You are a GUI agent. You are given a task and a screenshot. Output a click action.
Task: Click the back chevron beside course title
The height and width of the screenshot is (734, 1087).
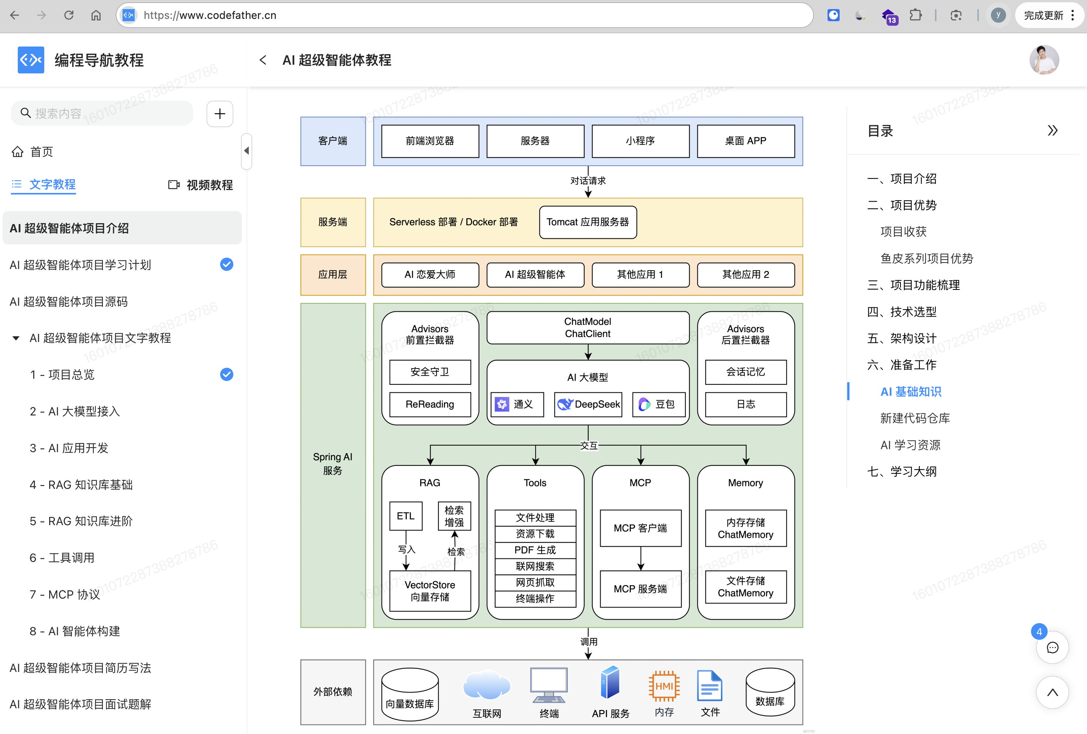click(x=263, y=60)
